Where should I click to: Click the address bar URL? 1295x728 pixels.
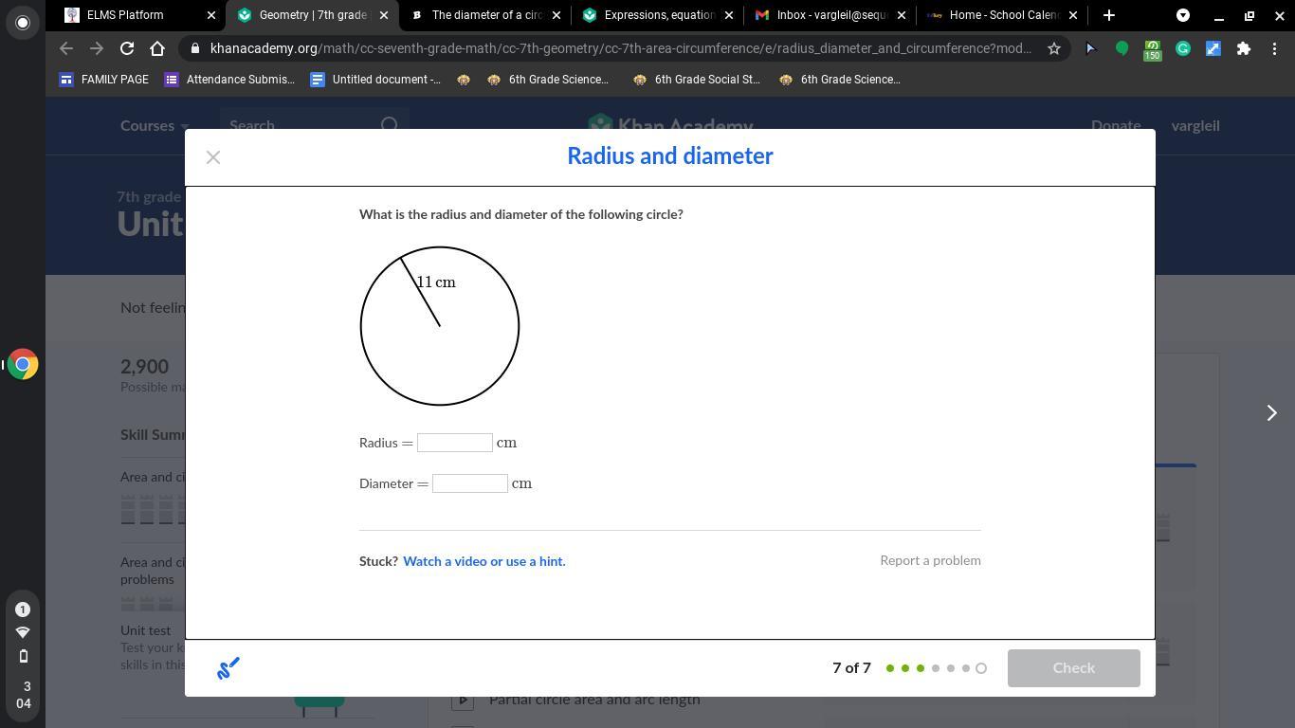(x=621, y=48)
